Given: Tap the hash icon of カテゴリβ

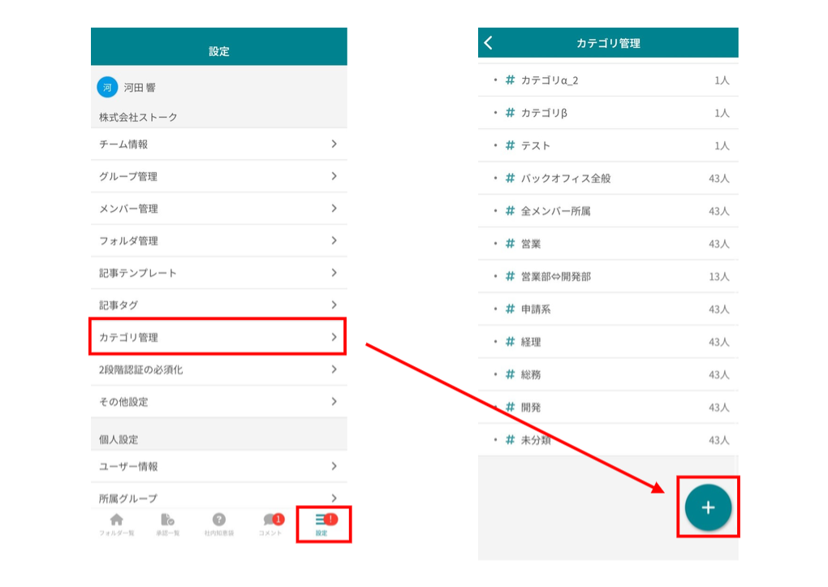Looking at the screenshot, I should coord(510,113).
